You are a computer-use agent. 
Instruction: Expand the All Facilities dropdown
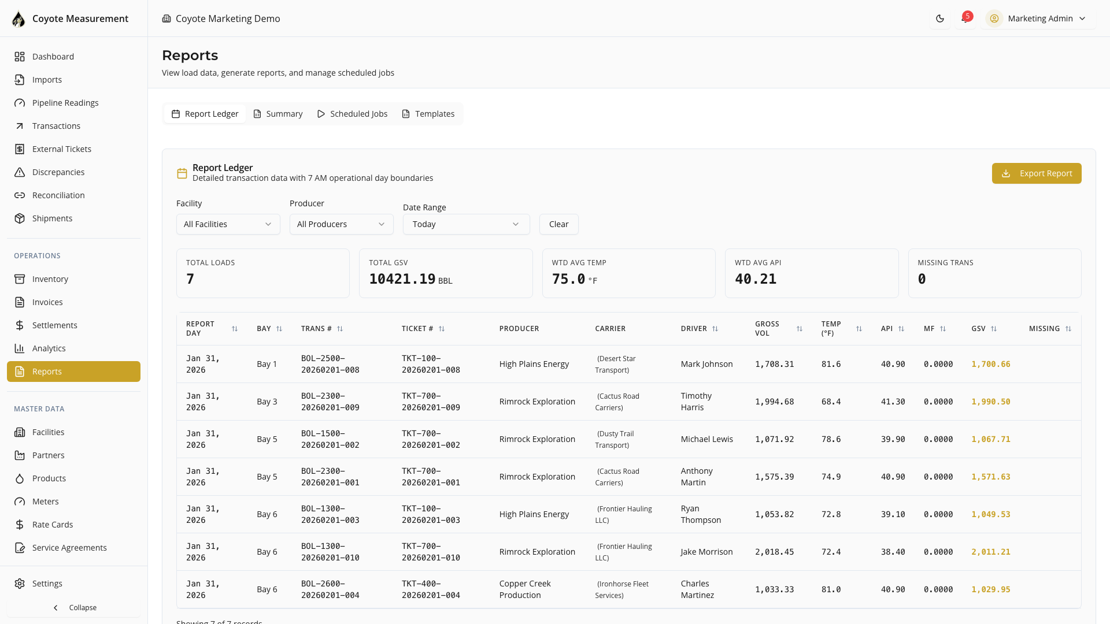coord(228,224)
